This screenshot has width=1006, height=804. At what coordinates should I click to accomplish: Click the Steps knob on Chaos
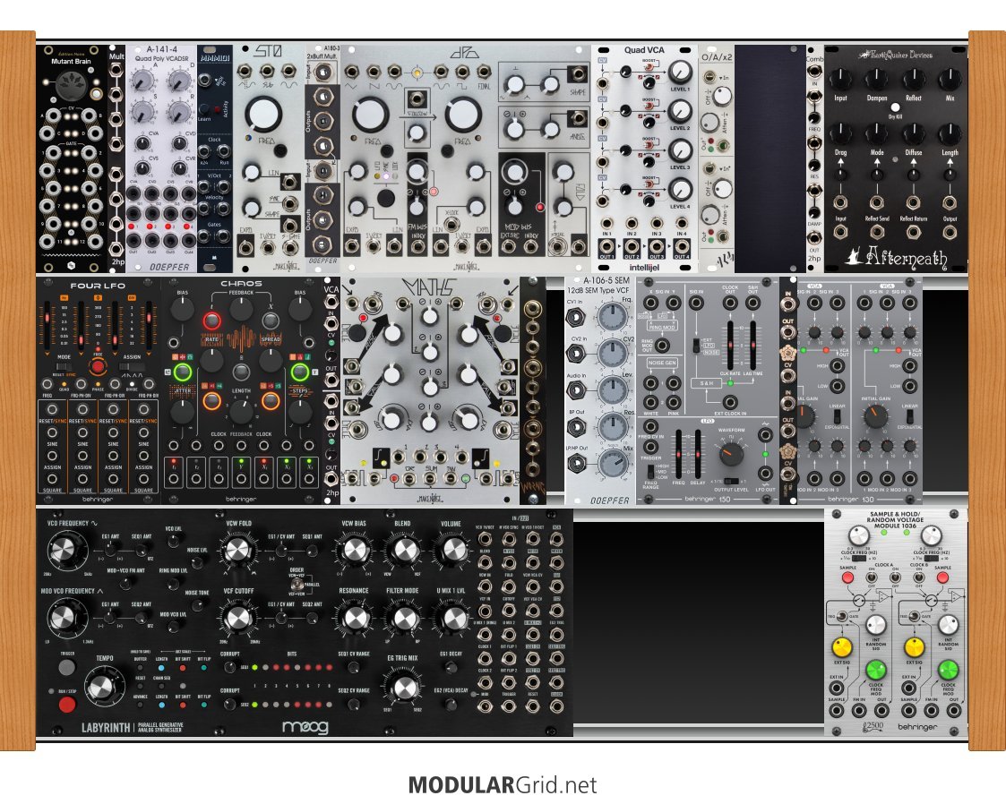point(299,411)
